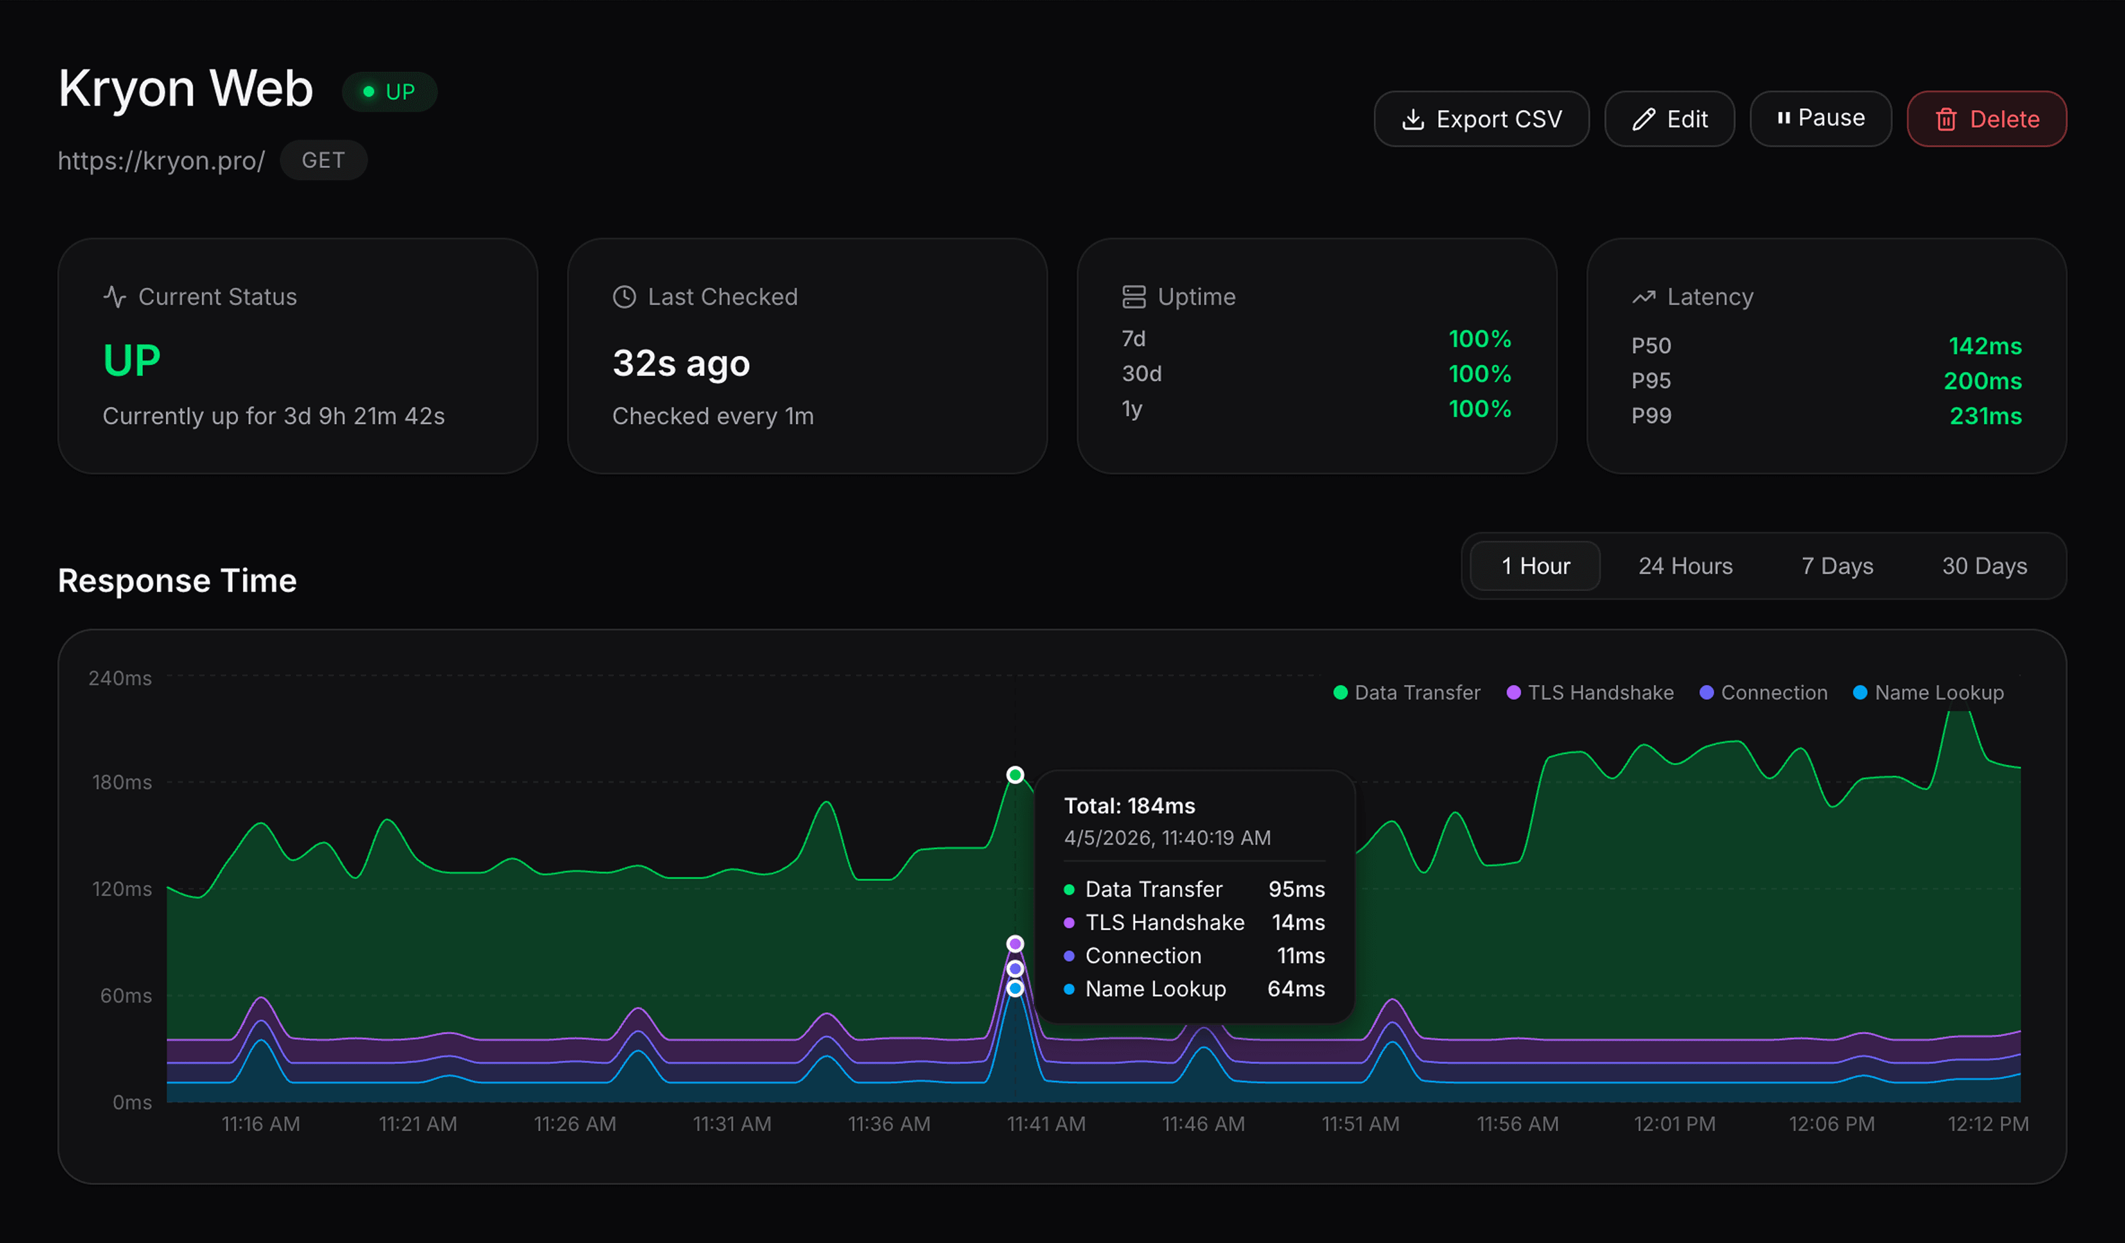
Task: Click the tooltip Data Transfer 95ms row
Action: 1194,889
